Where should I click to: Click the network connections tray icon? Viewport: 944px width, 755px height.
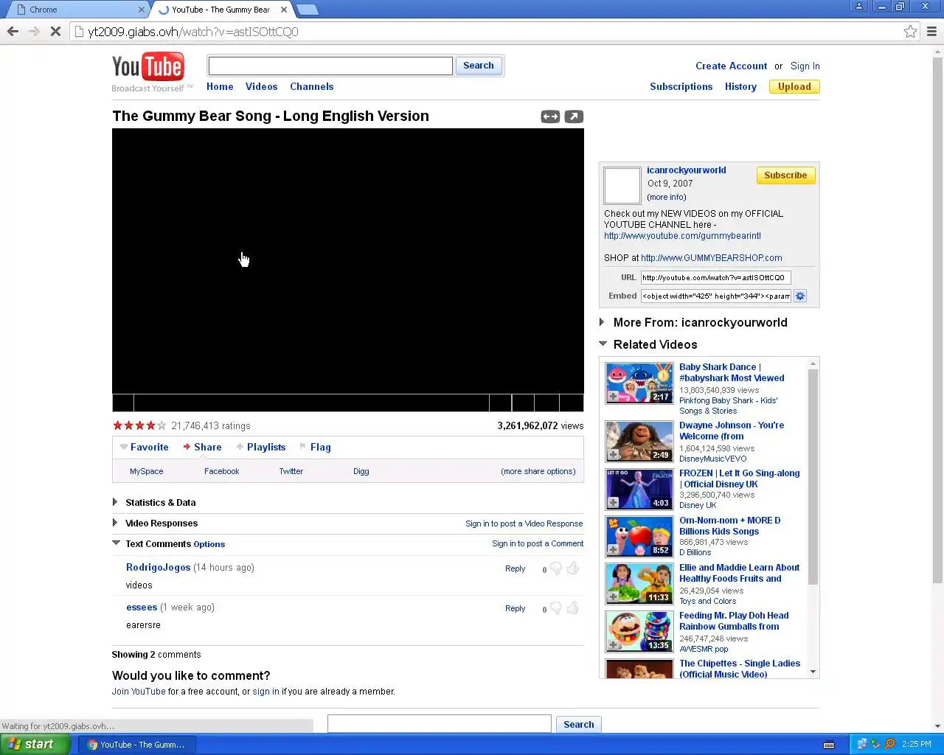(x=862, y=744)
